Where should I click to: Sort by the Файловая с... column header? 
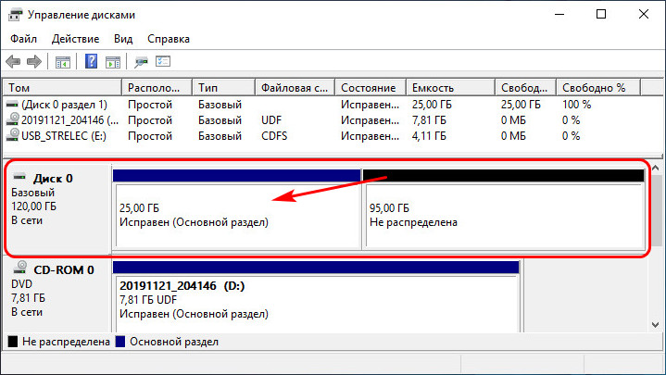point(295,88)
